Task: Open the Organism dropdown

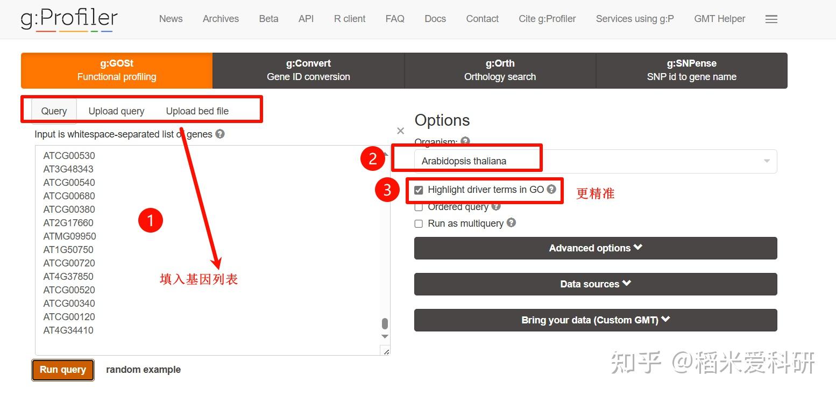Action: [x=767, y=161]
